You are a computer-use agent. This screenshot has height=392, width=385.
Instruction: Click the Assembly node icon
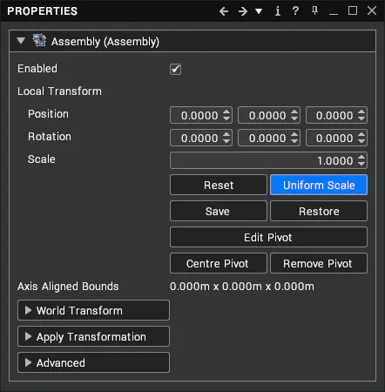coord(39,41)
